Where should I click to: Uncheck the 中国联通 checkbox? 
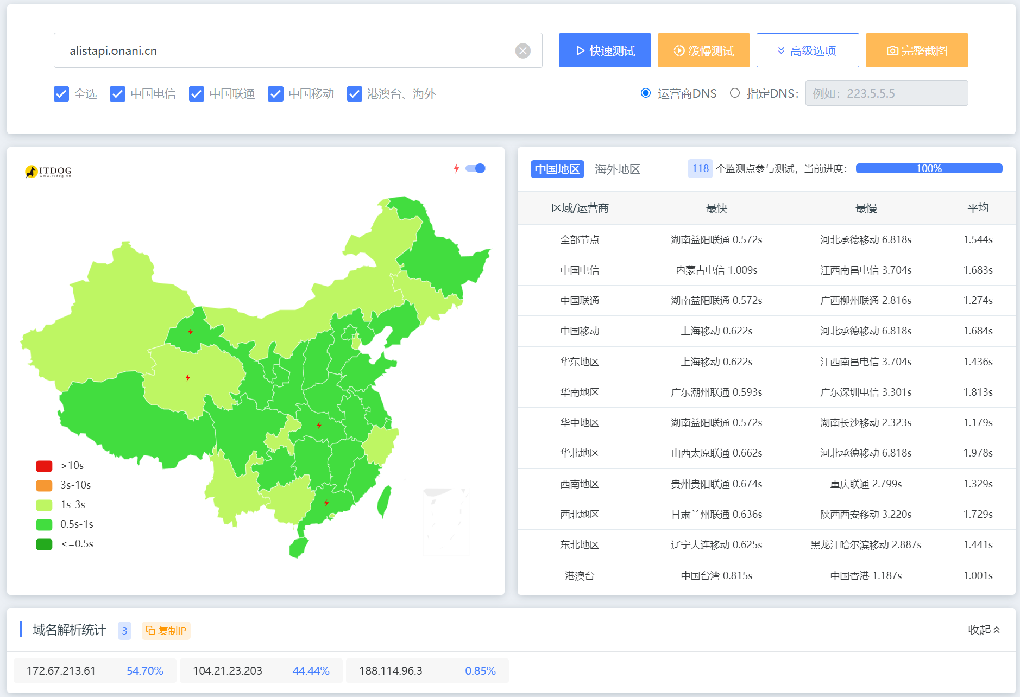[197, 94]
